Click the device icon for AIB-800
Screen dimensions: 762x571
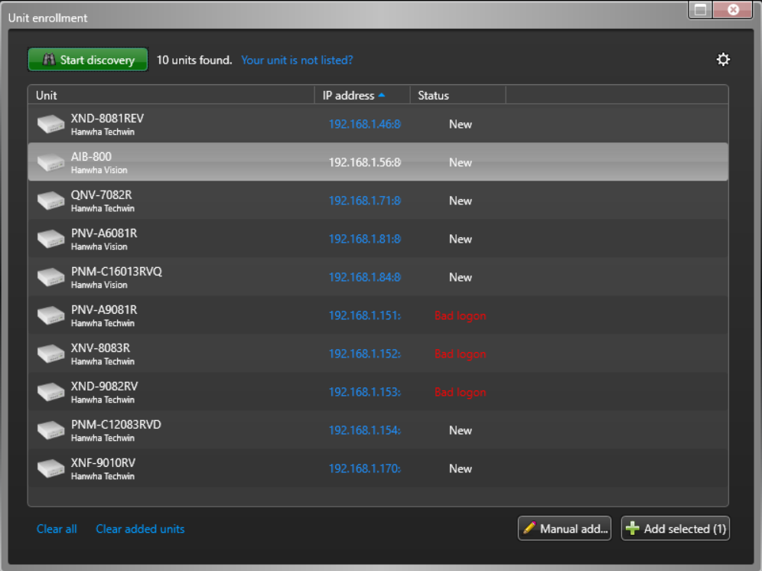[x=51, y=162]
